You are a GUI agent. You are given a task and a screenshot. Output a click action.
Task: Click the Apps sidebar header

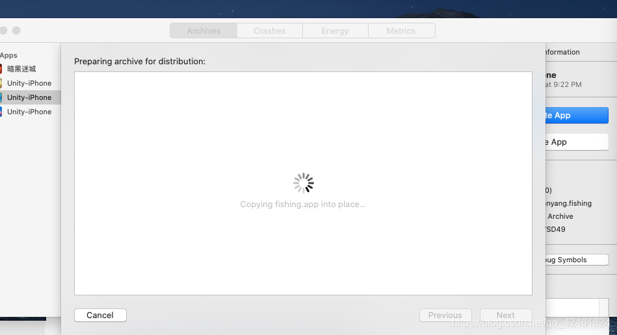8,55
